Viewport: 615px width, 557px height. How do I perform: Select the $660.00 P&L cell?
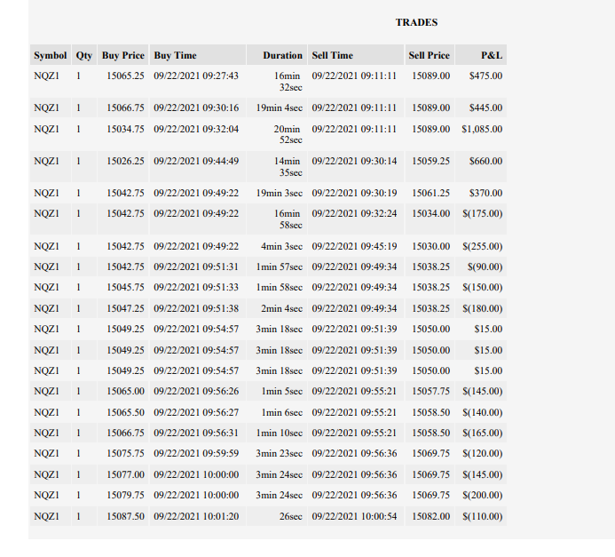pos(481,166)
